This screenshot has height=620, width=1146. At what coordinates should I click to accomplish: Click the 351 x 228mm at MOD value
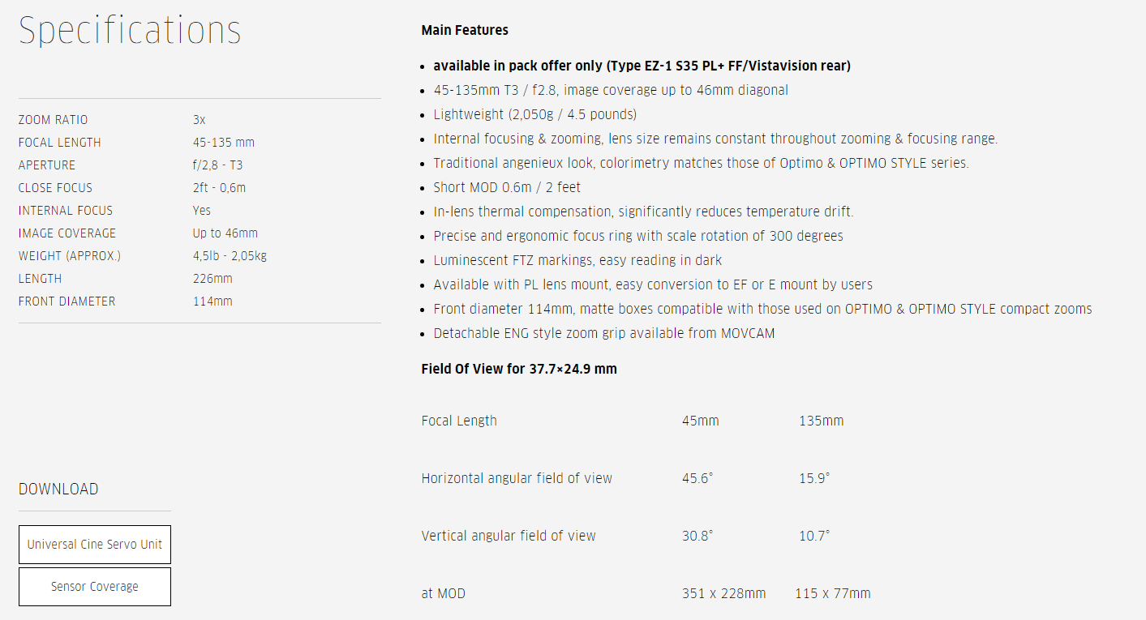(x=723, y=593)
